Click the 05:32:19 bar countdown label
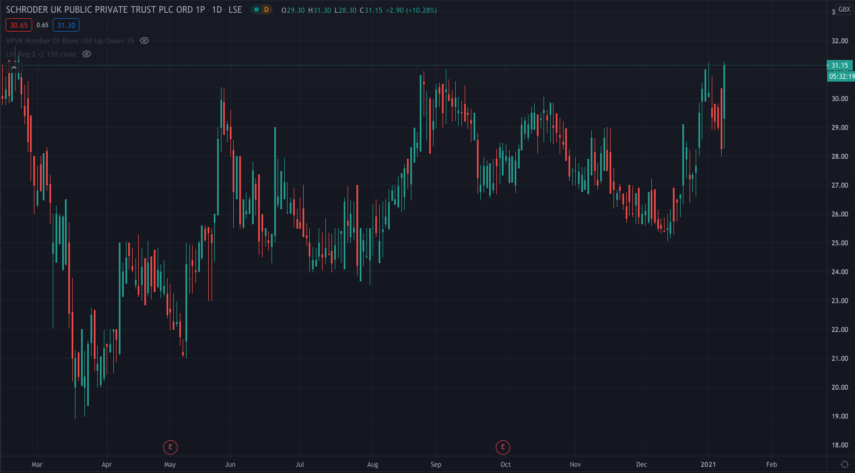 tap(841, 77)
